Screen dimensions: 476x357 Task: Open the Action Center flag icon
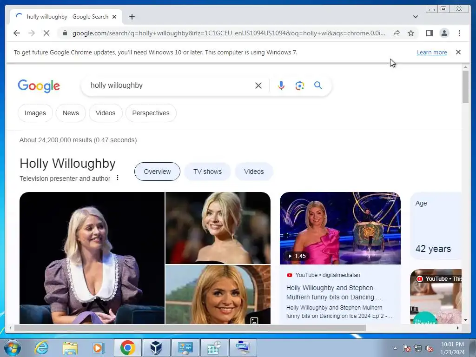click(x=406, y=348)
